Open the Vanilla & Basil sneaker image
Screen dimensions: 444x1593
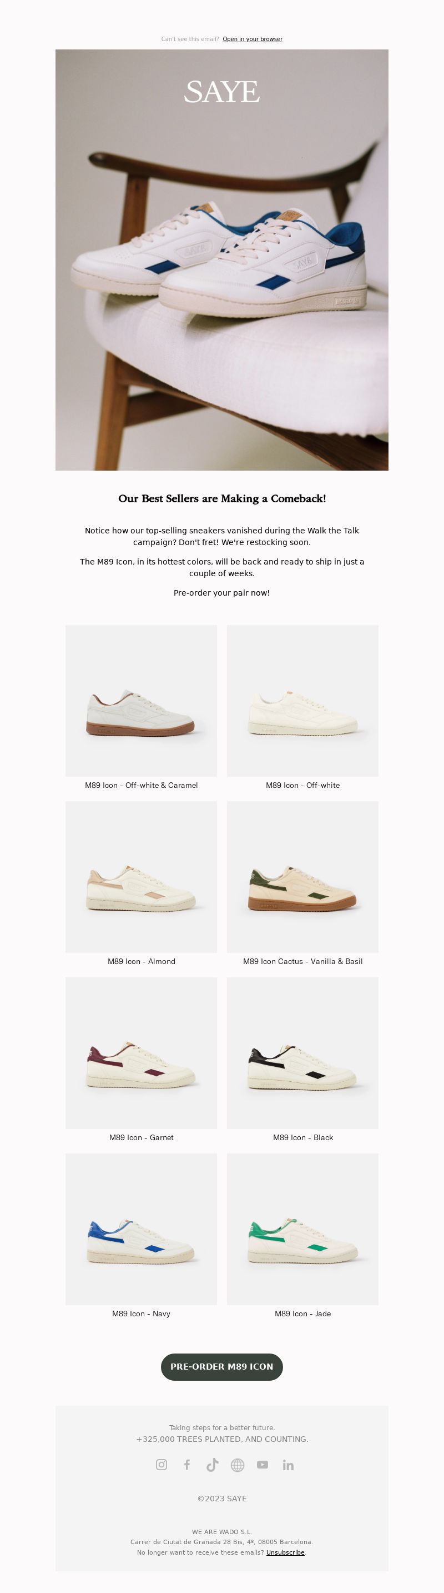tap(302, 876)
